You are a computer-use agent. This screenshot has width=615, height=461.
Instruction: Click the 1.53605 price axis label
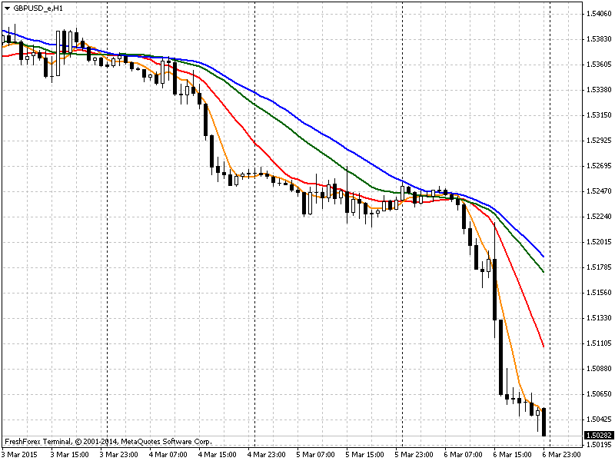pos(599,65)
